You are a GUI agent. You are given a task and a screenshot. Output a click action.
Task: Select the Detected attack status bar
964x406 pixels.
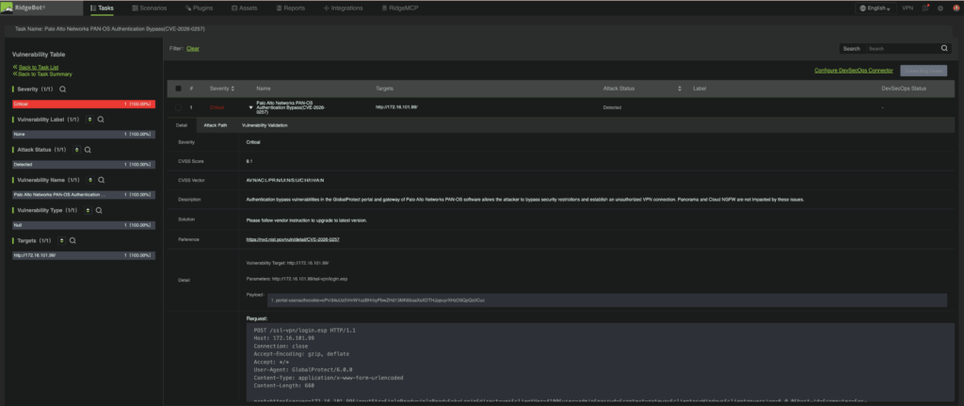(84, 164)
